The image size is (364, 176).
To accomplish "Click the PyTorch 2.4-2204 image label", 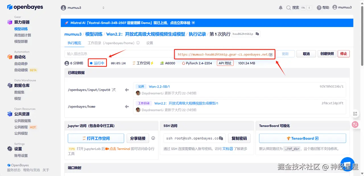I will [x=197, y=63].
